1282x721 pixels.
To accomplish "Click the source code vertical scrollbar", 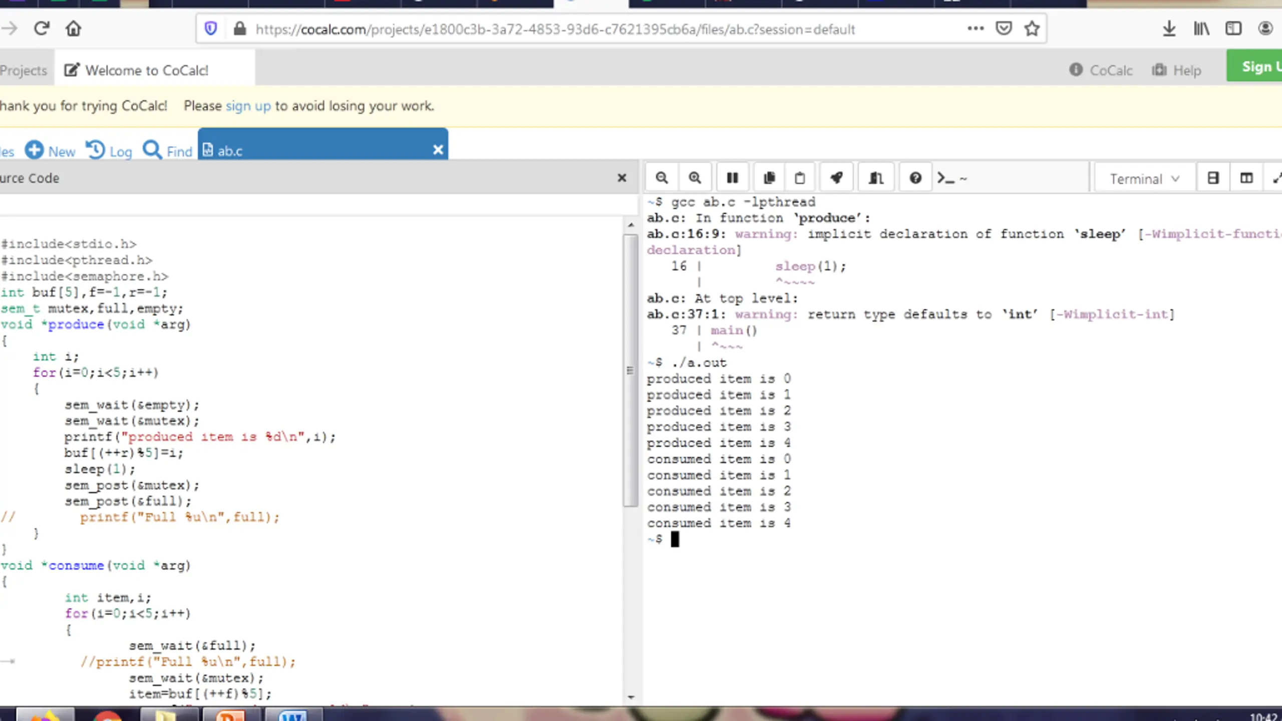I will [630, 370].
